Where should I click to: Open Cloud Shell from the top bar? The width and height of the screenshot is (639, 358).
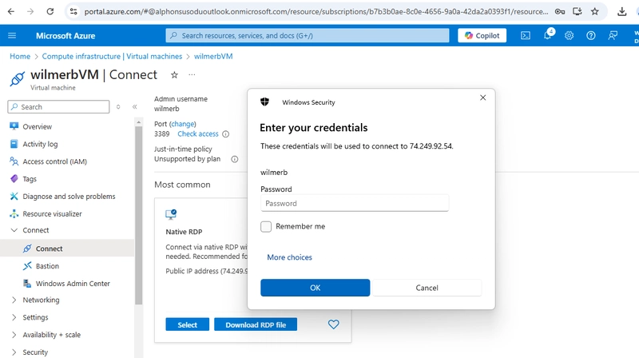coord(526,35)
